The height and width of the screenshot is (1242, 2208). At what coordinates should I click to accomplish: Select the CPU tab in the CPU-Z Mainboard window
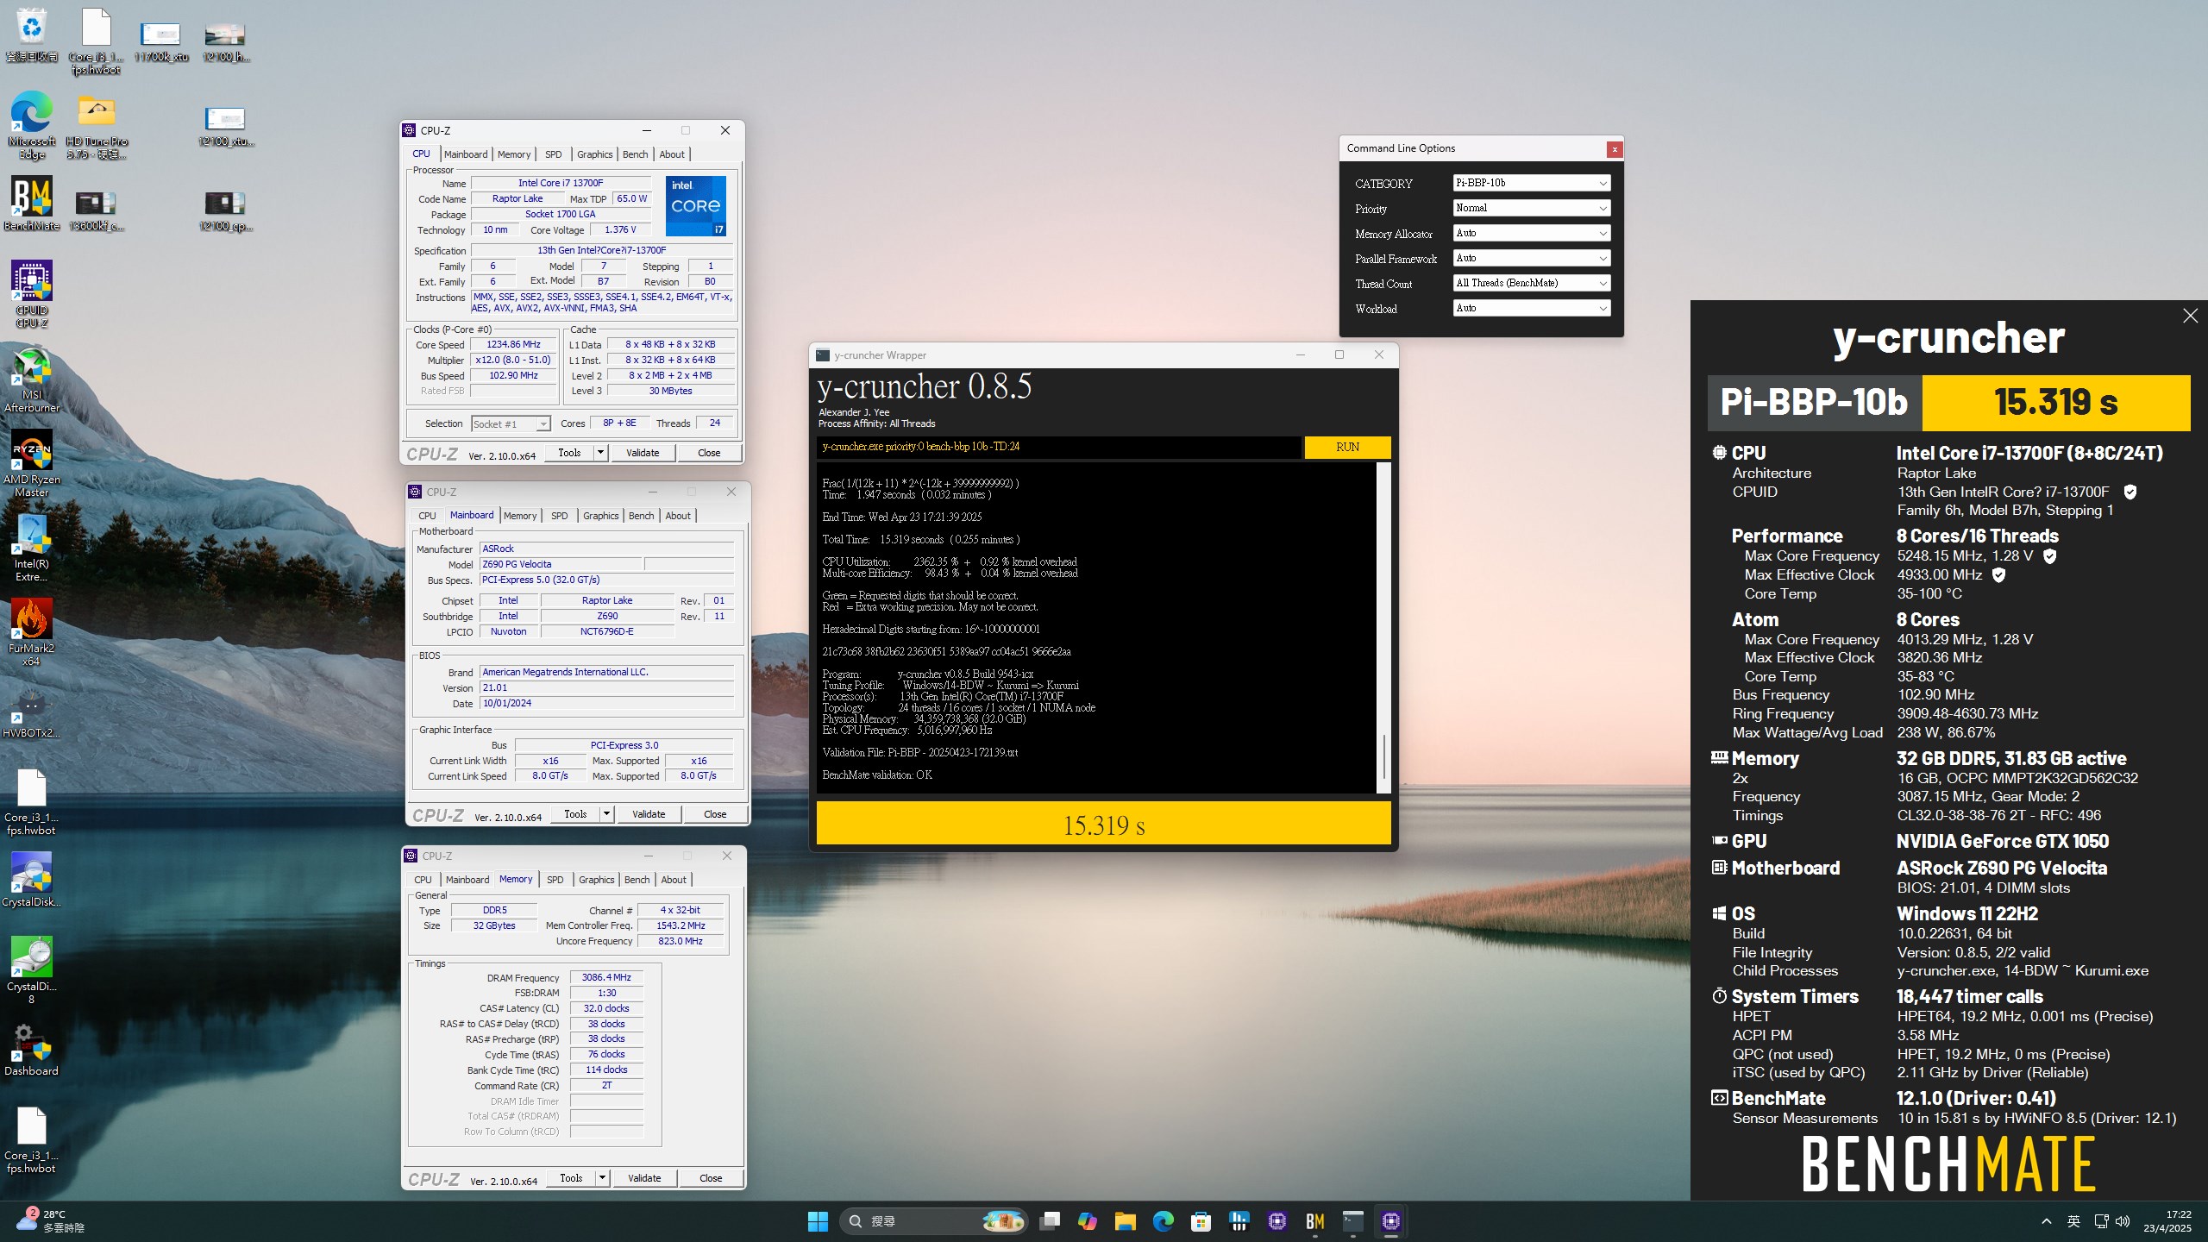(x=427, y=516)
